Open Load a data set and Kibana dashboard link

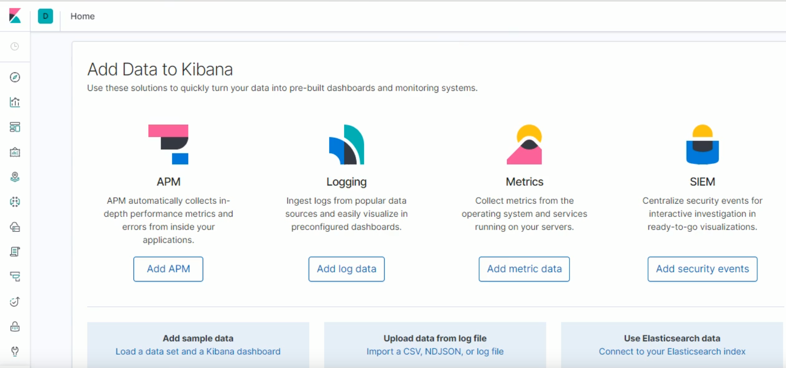(x=198, y=352)
